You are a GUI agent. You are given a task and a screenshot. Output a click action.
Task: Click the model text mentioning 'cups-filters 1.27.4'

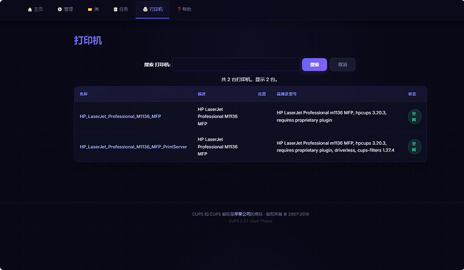335,147
